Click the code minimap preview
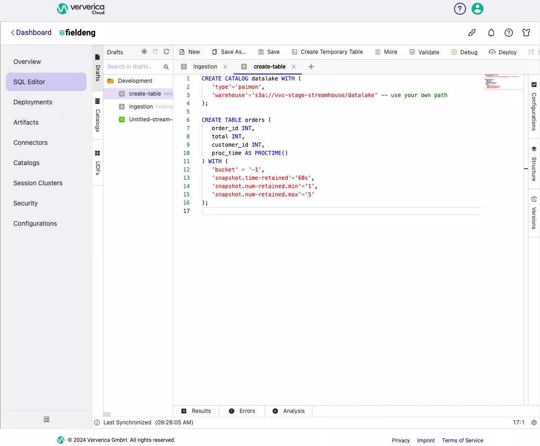The image size is (540, 446). tap(504, 82)
